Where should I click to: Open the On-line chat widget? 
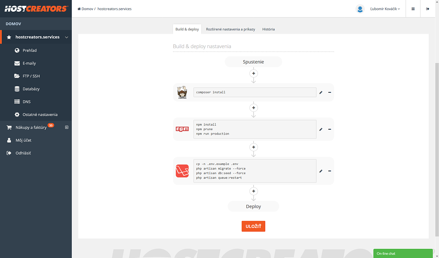point(403,254)
